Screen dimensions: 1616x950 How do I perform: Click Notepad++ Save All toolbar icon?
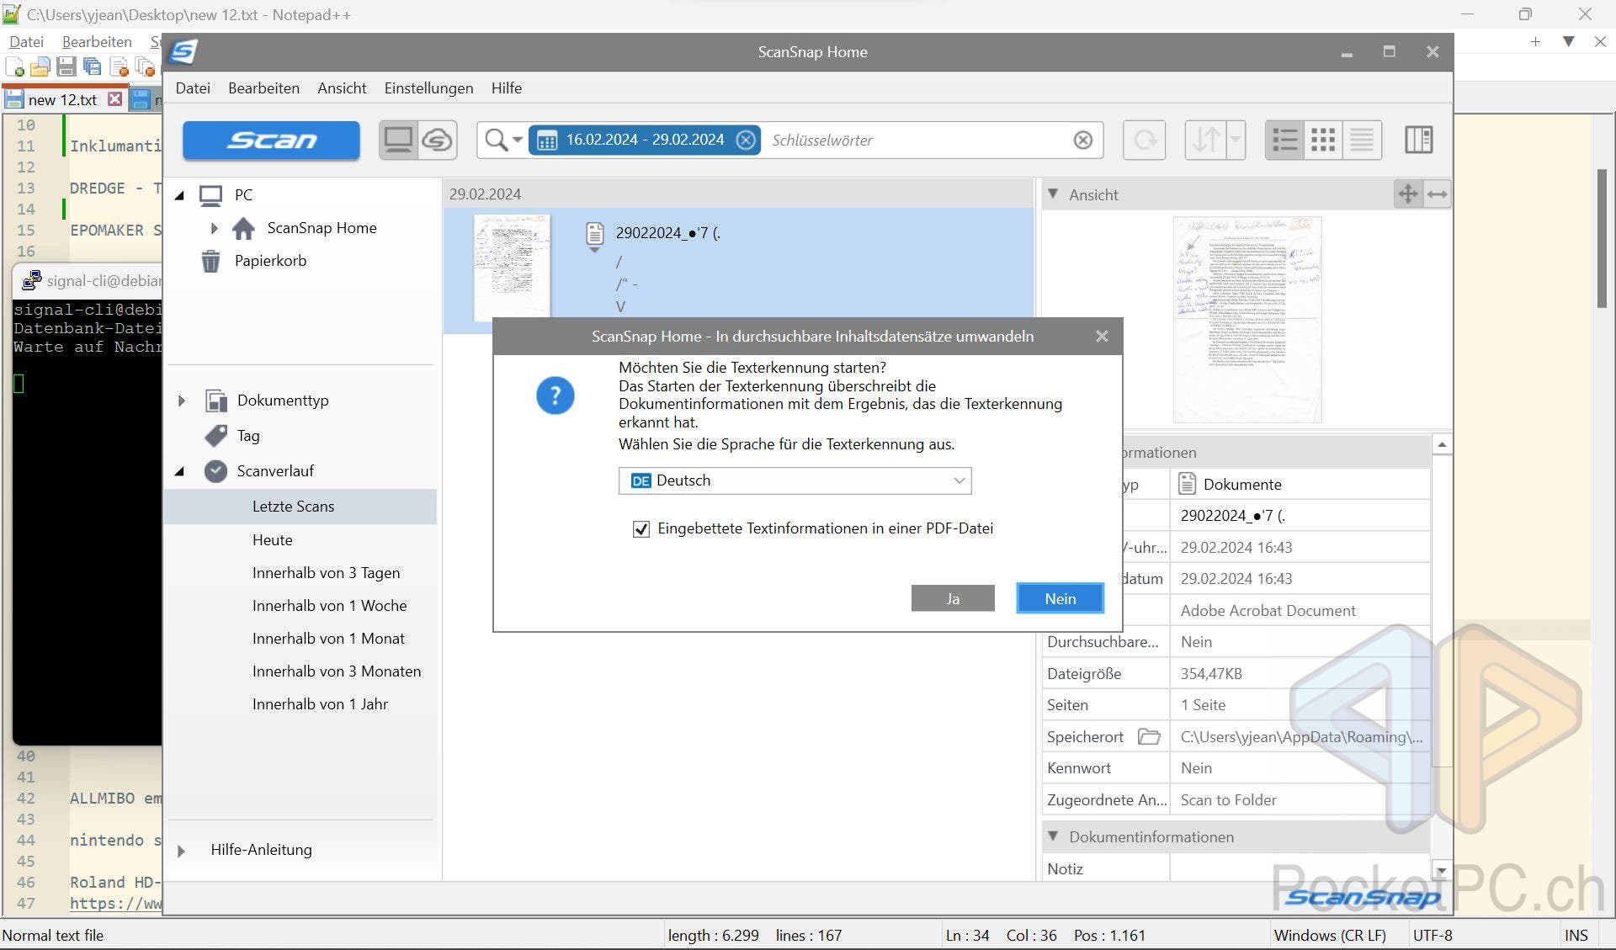point(93,67)
